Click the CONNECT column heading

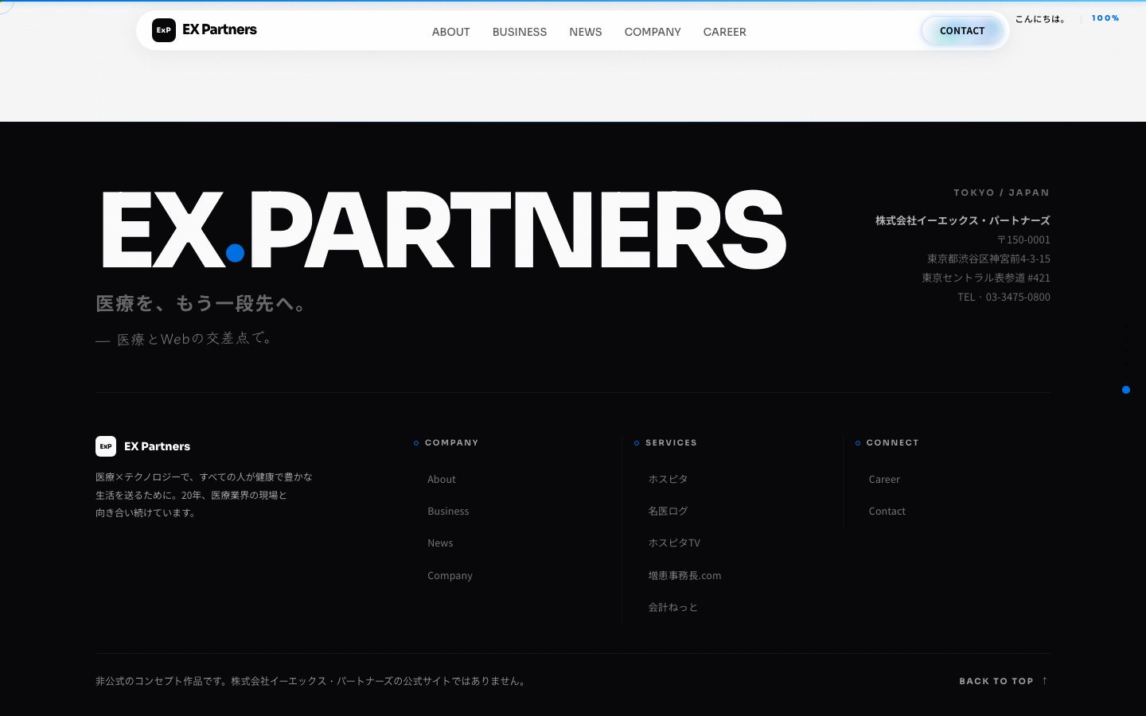tap(892, 442)
